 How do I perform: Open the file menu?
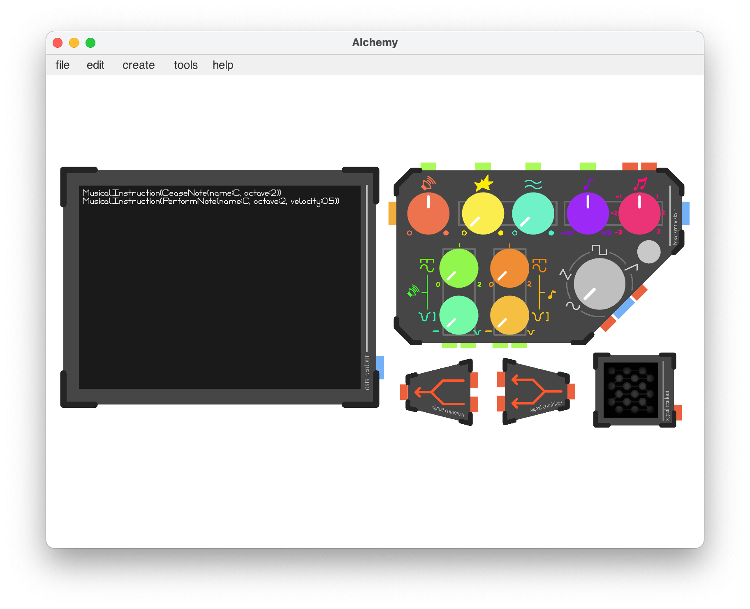tap(62, 65)
